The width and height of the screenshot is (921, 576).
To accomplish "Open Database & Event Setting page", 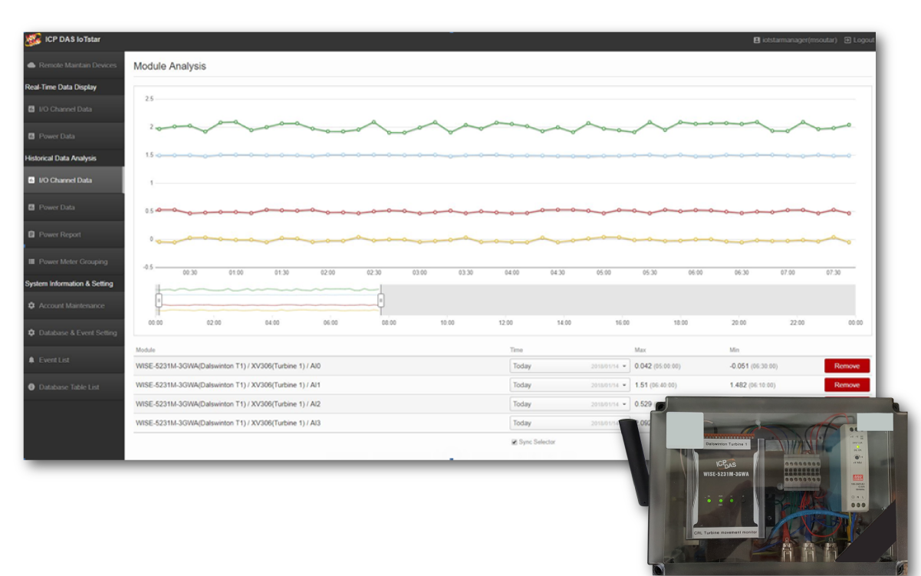I will point(77,333).
